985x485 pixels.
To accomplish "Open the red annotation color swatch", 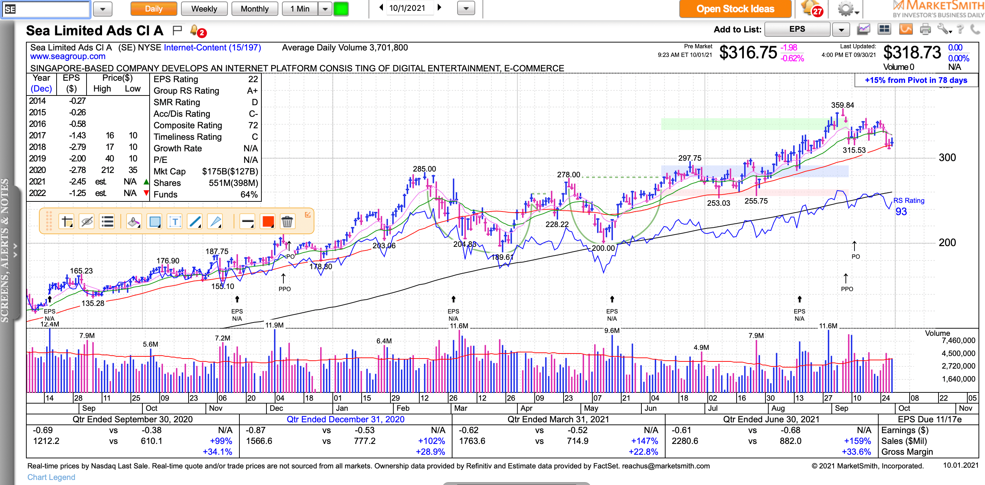I will click(268, 221).
